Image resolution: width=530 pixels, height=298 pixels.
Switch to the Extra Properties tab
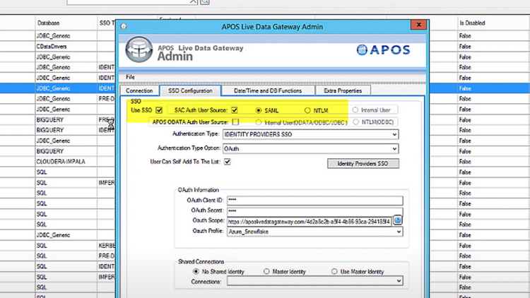click(x=343, y=90)
